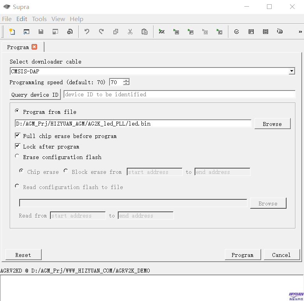304x301 pixels.
Task: Click the run 'C' chip icon
Action: (x=219, y=32)
